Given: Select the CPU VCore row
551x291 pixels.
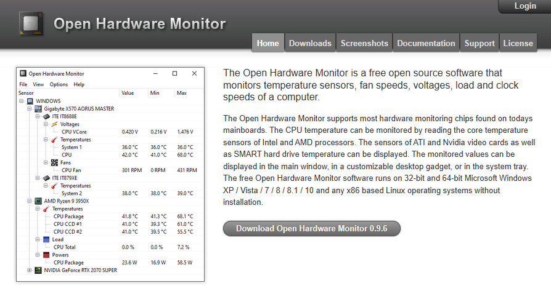Looking at the screenshot, I should click(x=110, y=132).
